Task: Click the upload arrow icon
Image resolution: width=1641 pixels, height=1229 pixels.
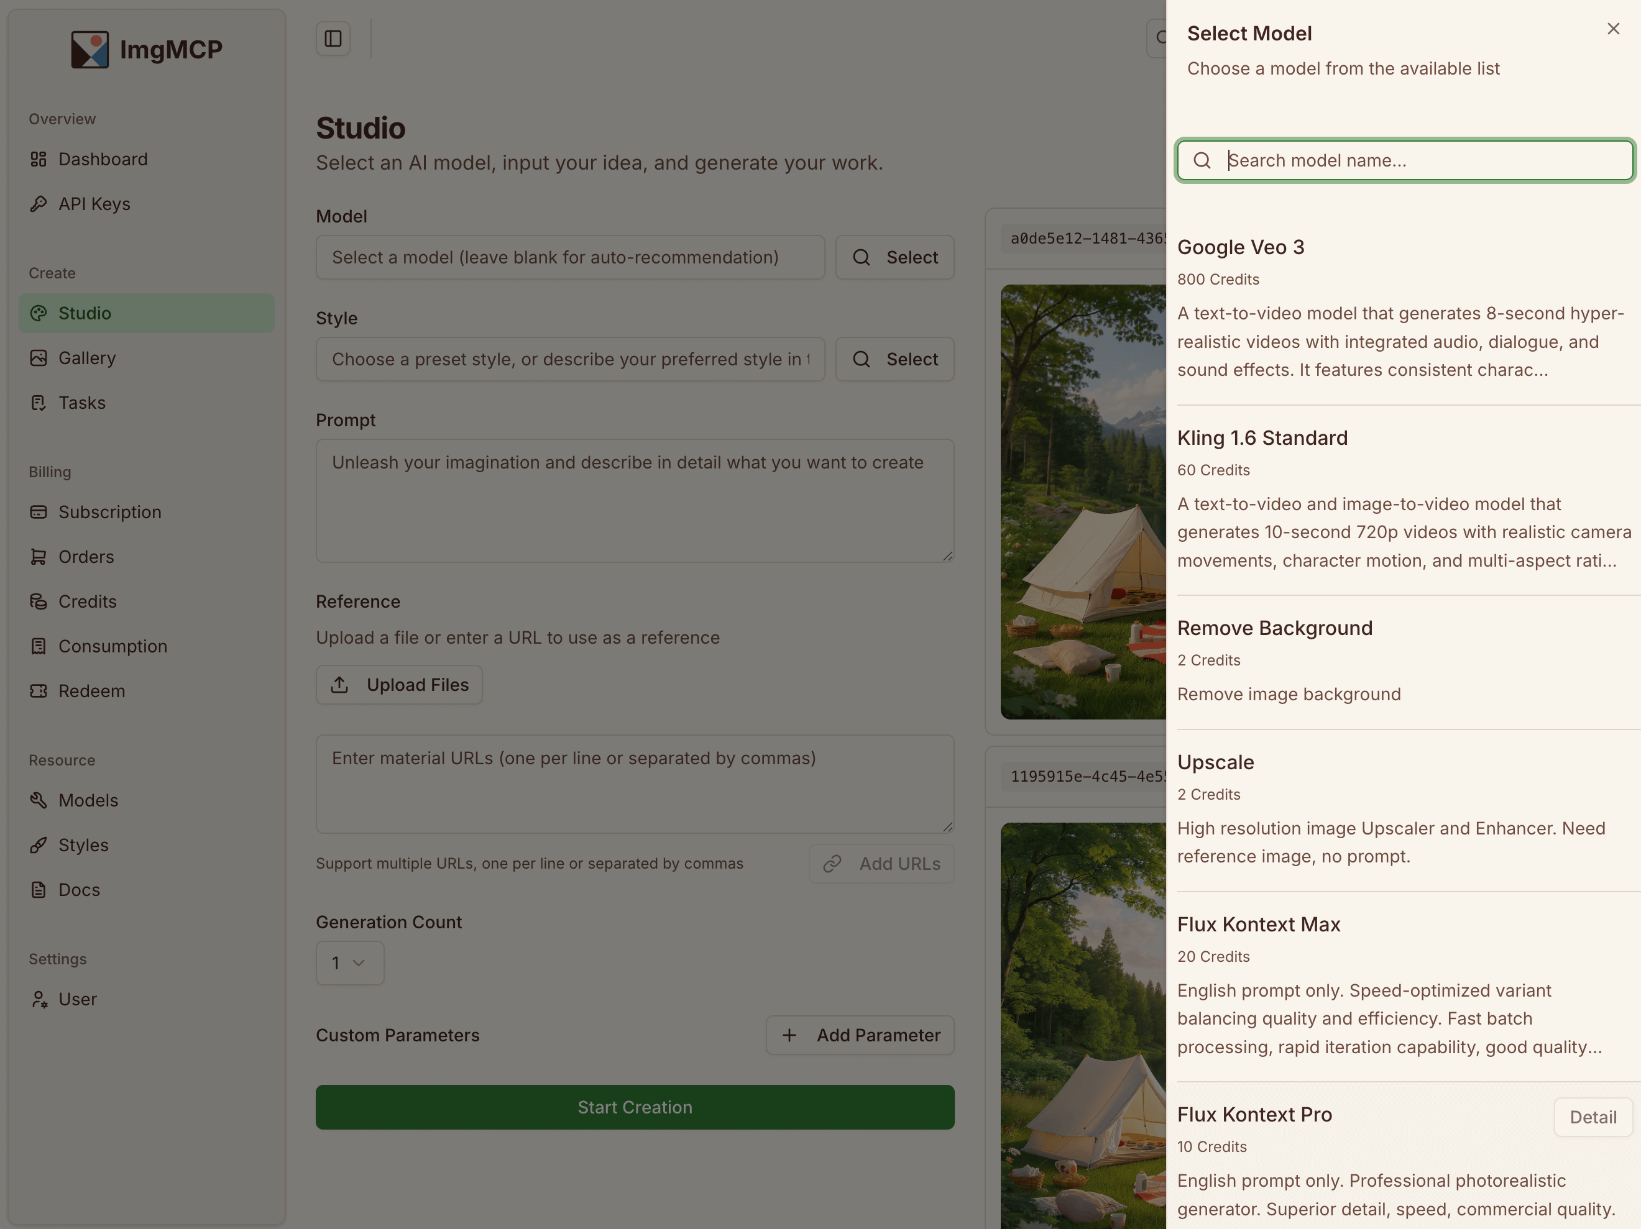Action: tap(339, 685)
